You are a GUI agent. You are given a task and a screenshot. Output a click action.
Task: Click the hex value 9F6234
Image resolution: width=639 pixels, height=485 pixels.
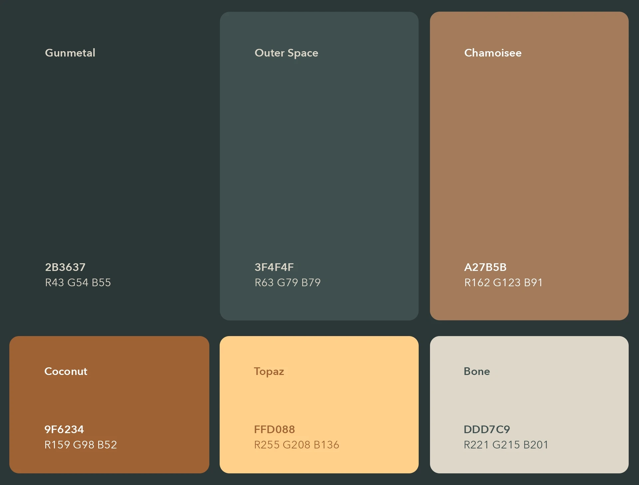64,429
